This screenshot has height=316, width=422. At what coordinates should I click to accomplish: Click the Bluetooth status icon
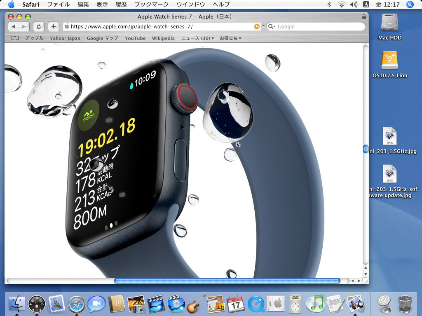coord(329,4)
